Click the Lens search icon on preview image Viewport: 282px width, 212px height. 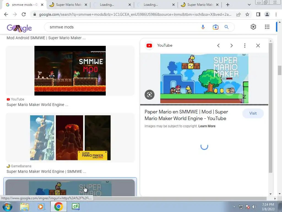point(150,95)
